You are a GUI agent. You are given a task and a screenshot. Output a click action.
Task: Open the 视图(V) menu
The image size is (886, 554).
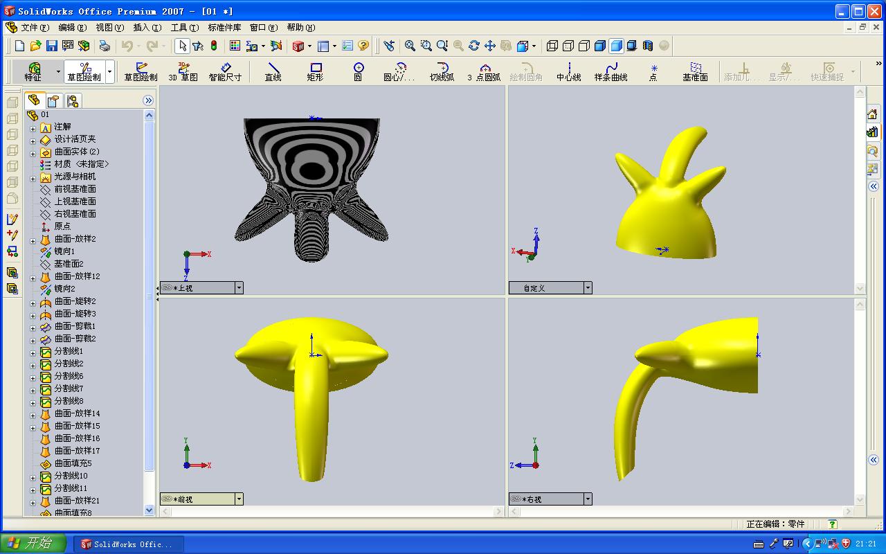click(109, 28)
